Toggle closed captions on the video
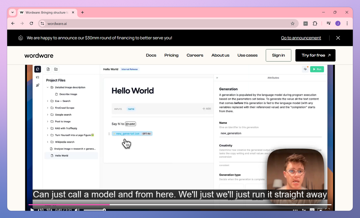The image size is (360, 218). (312, 210)
